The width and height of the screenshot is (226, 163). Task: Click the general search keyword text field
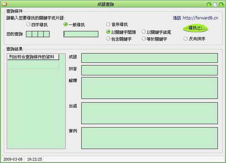pos(81,34)
